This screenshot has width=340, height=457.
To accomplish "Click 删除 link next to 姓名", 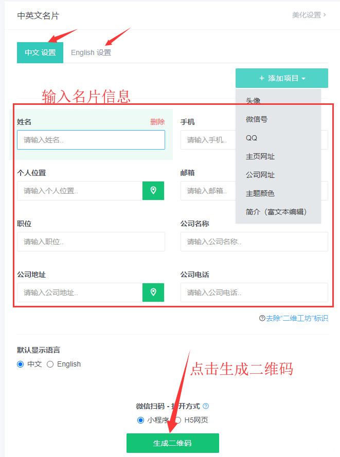I will pyautogui.click(x=157, y=122).
